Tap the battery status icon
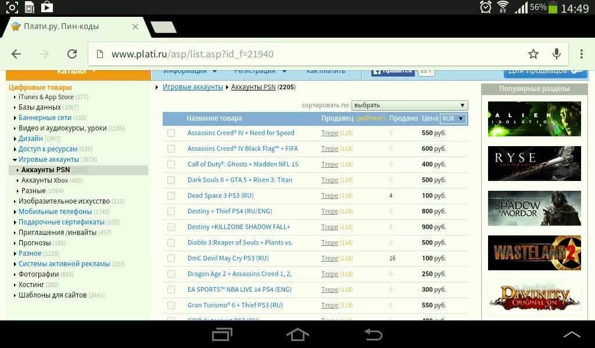This screenshot has width=595, height=348. (x=553, y=8)
